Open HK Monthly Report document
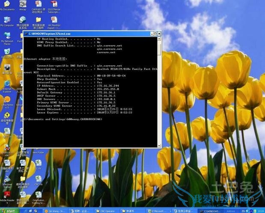This screenshot has height=213, width=265. [54, 21]
